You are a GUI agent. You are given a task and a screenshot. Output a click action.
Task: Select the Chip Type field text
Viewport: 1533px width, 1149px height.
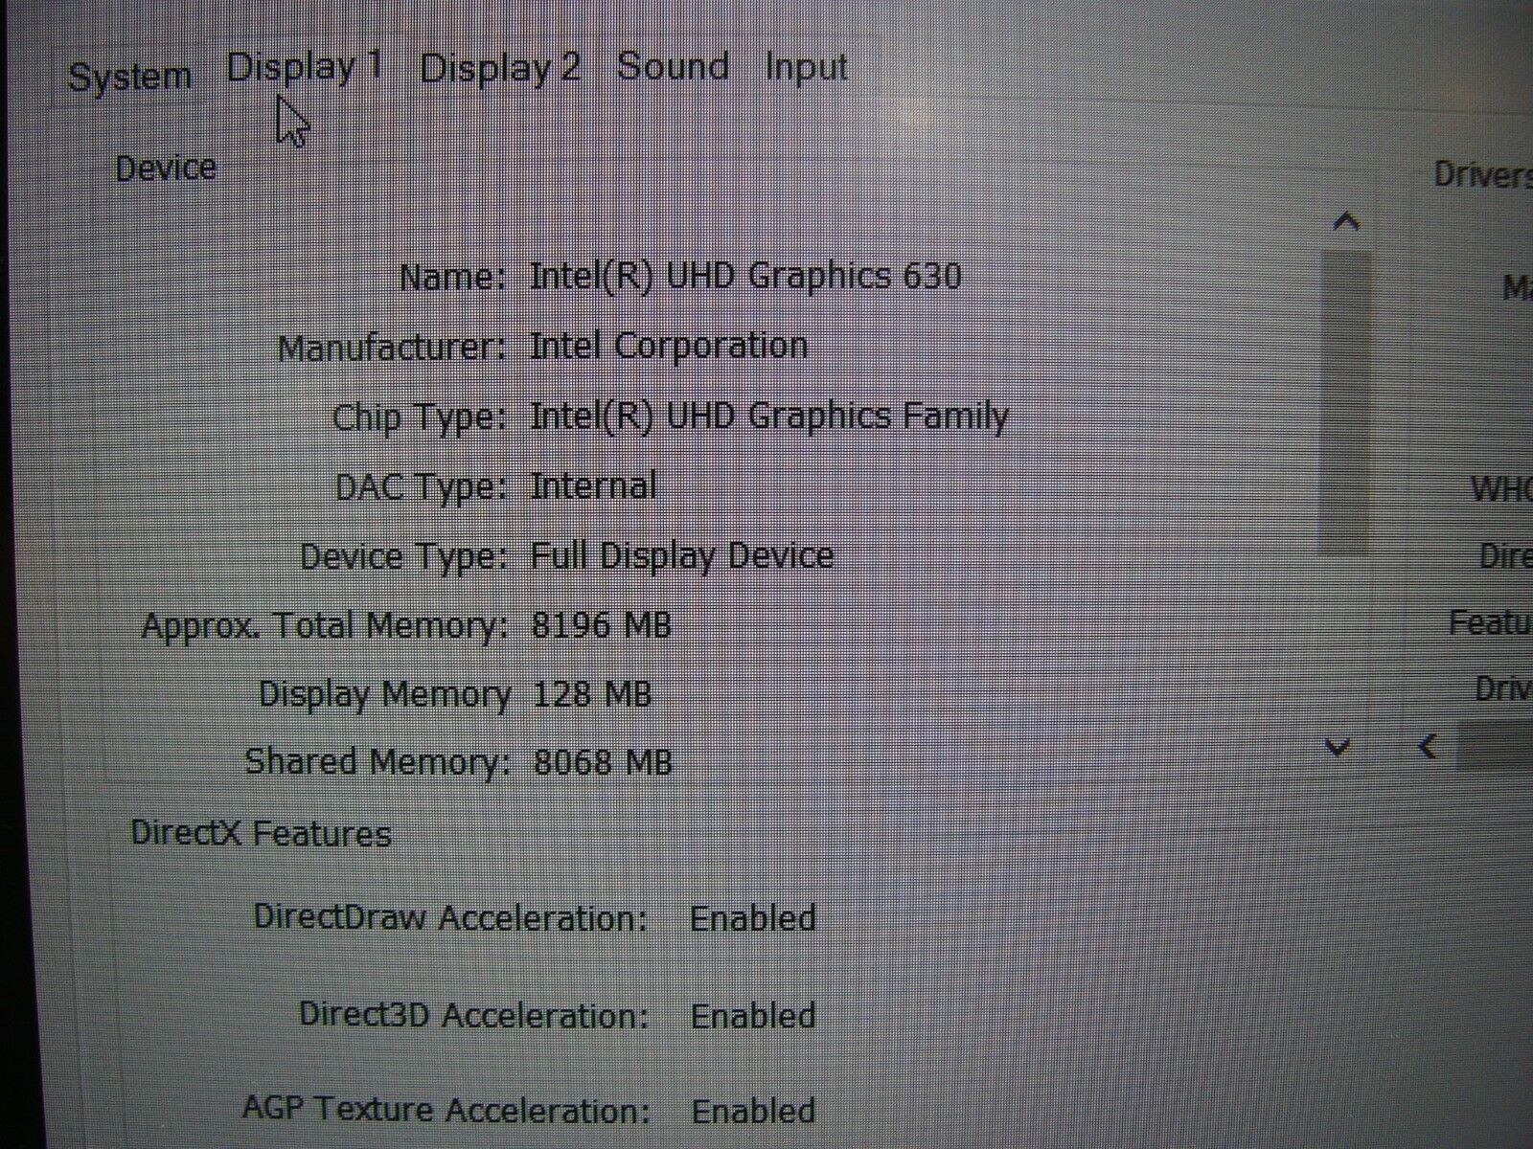click(x=766, y=416)
